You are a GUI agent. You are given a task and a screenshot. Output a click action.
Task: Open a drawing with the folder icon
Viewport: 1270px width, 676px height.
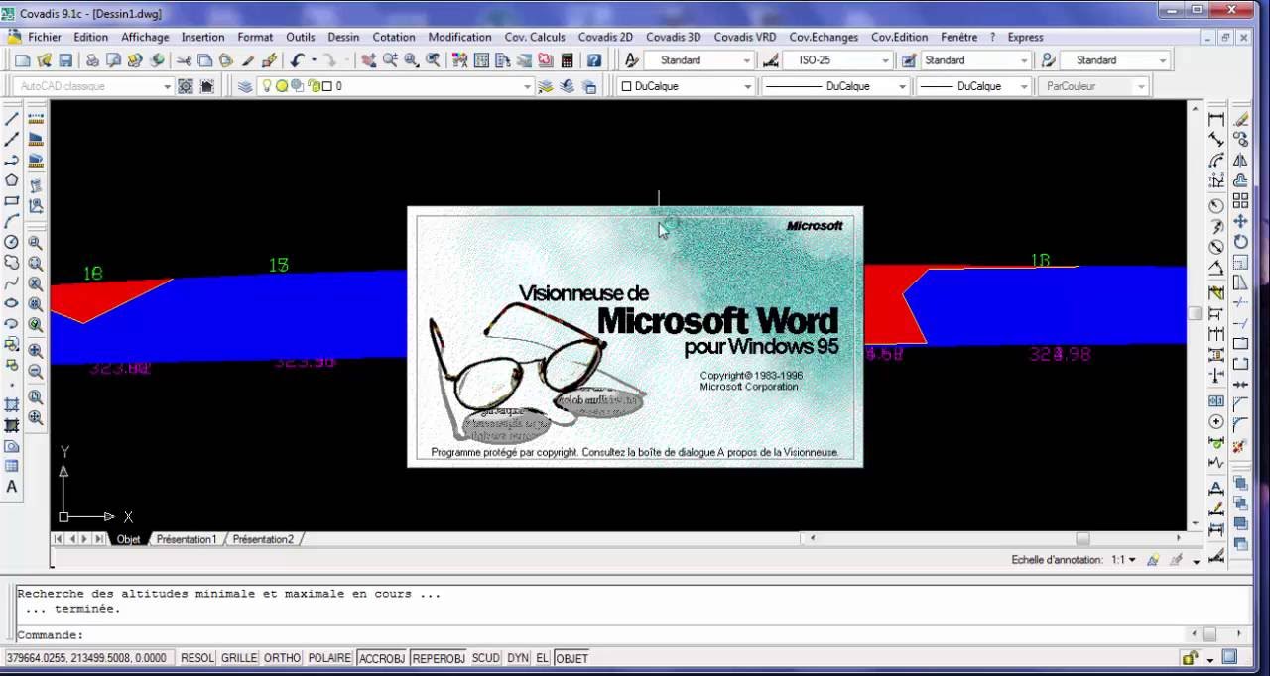tap(44, 60)
